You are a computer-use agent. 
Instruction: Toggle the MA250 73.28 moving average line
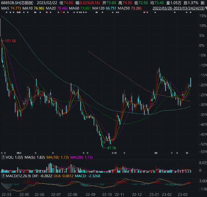[x=129, y=8]
